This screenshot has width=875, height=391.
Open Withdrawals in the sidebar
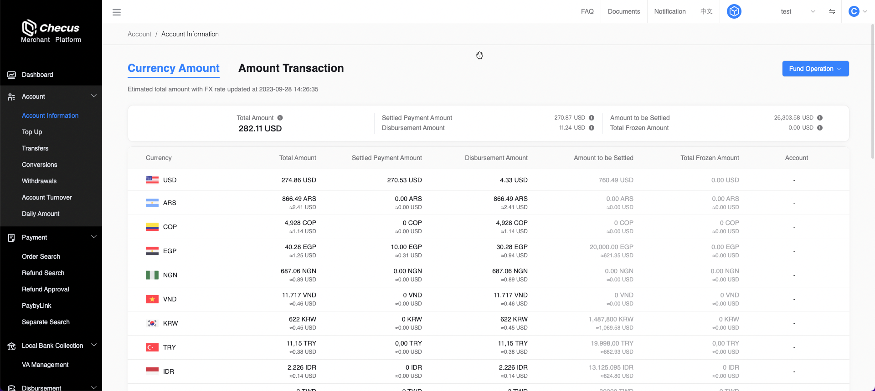click(39, 181)
